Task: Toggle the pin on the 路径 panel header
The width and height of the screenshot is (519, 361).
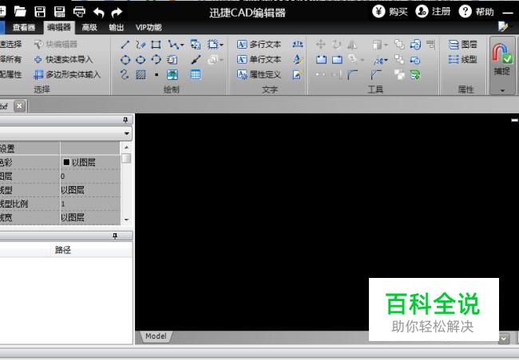Action: (x=115, y=236)
